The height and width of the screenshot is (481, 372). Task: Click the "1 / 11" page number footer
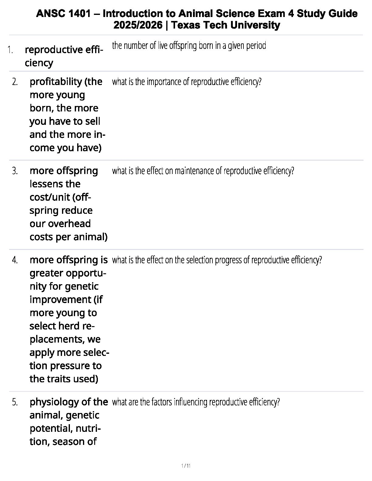(186, 466)
